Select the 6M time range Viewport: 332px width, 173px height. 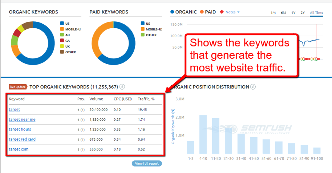(x=283, y=13)
